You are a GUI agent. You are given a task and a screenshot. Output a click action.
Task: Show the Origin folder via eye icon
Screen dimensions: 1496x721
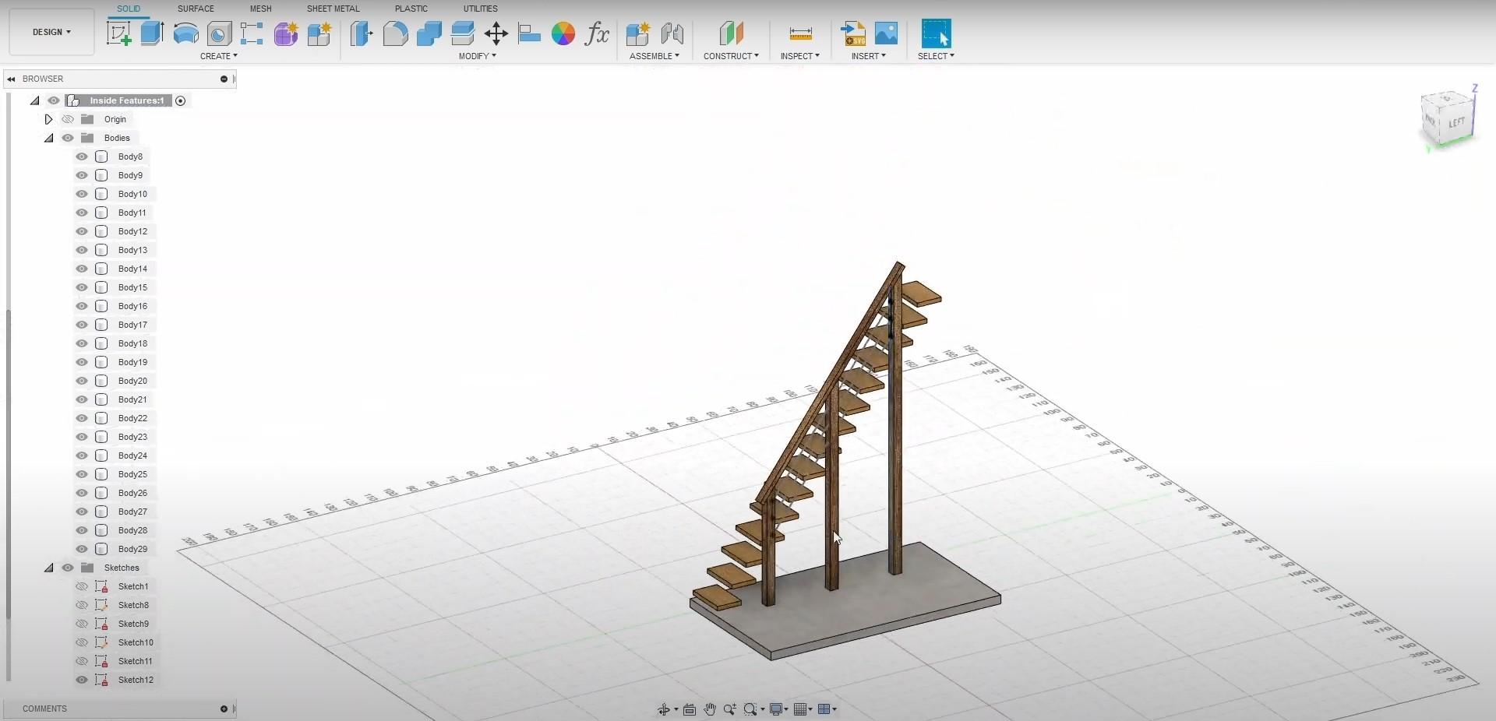68,119
